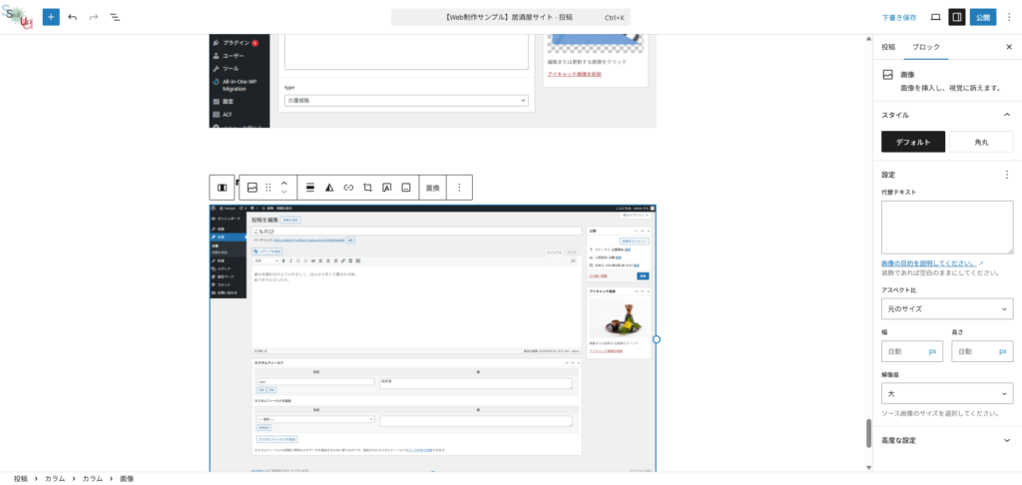Select the 角丸 rounded style
Viewport: 1022px width, 485px height.
coord(980,143)
